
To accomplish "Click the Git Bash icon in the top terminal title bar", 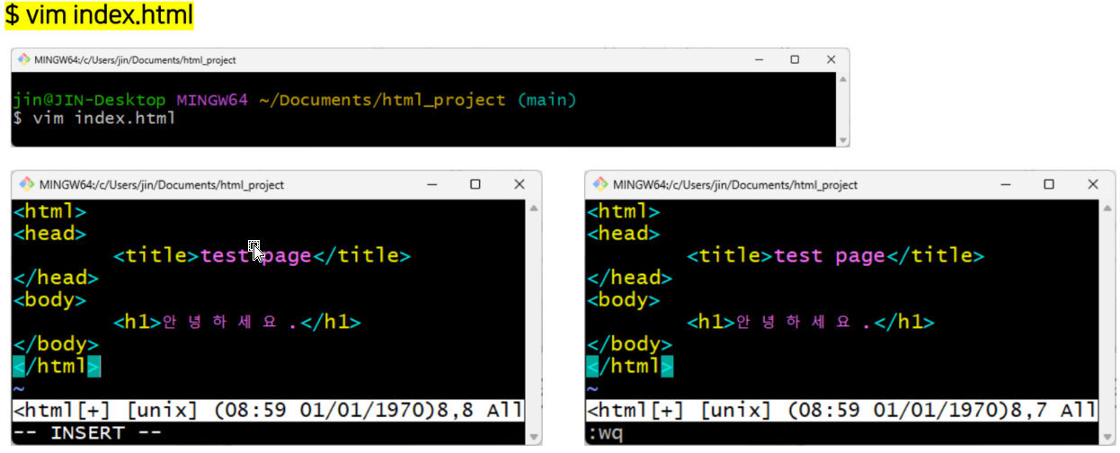I will [22, 60].
